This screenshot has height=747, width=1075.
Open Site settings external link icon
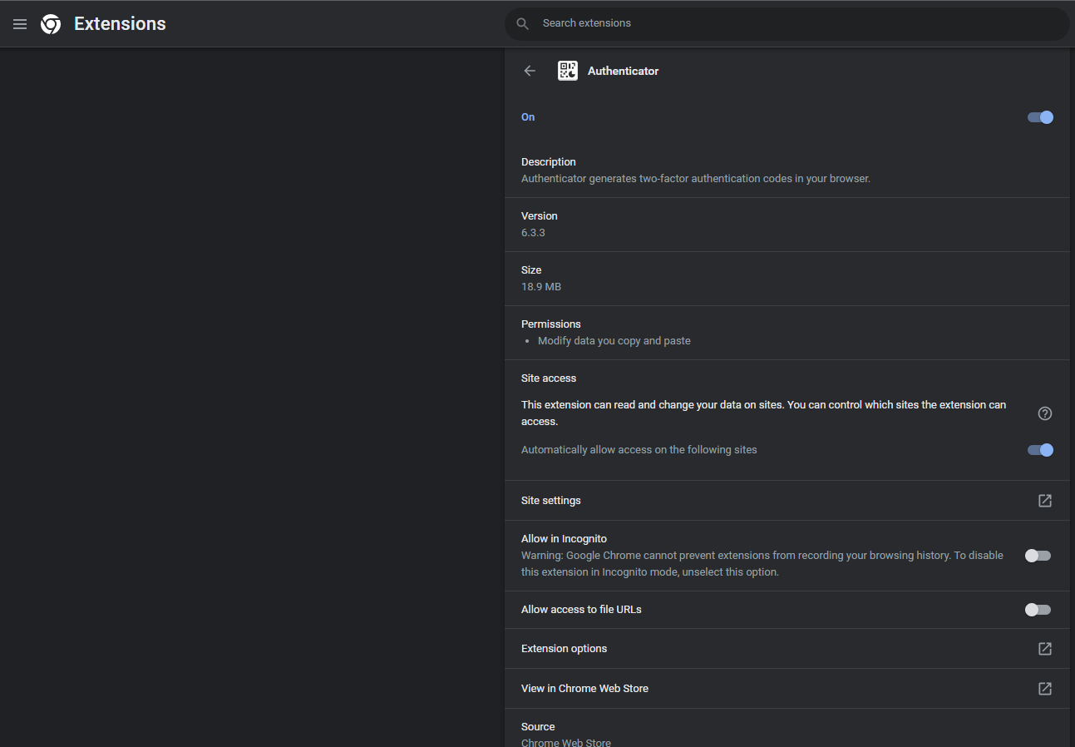tap(1045, 501)
